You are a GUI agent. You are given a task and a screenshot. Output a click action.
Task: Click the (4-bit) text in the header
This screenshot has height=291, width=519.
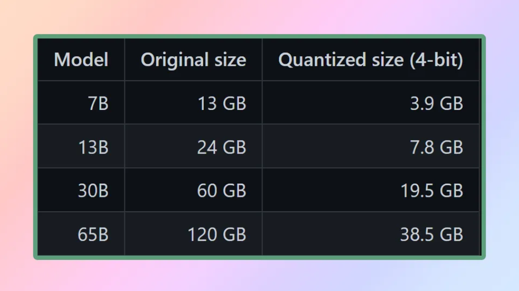coord(436,60)
